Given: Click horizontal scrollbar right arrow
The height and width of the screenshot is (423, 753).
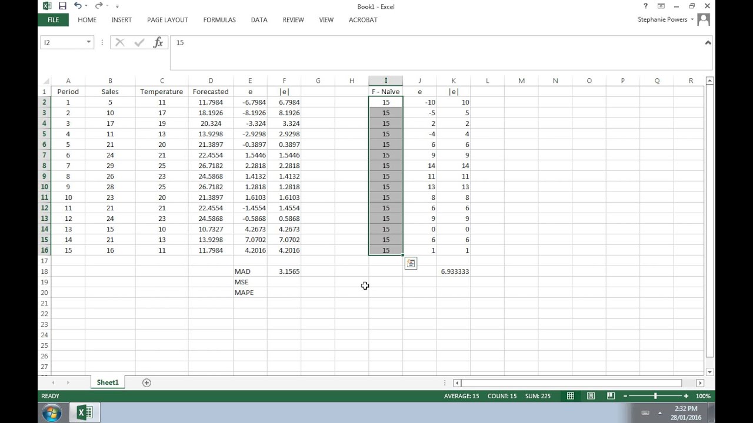Looking at the screenshot, I should (x=700, y=383).
